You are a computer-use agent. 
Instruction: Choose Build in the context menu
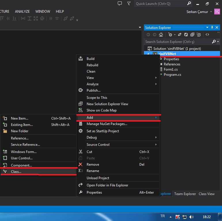118,59
